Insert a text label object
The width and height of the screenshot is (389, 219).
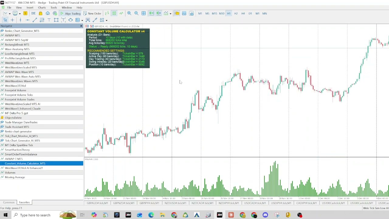coord(63,20)
